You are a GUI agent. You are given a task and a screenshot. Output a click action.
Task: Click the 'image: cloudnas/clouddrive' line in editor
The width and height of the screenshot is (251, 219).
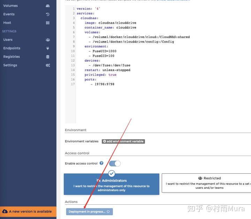point(110,23)
